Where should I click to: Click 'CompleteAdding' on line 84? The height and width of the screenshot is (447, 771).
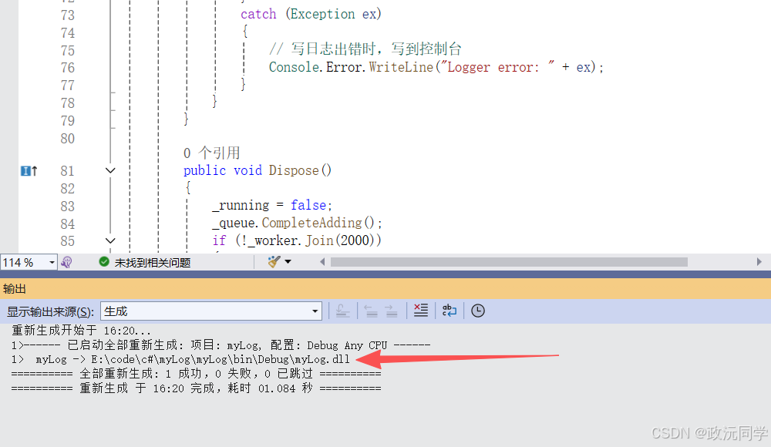311,223
